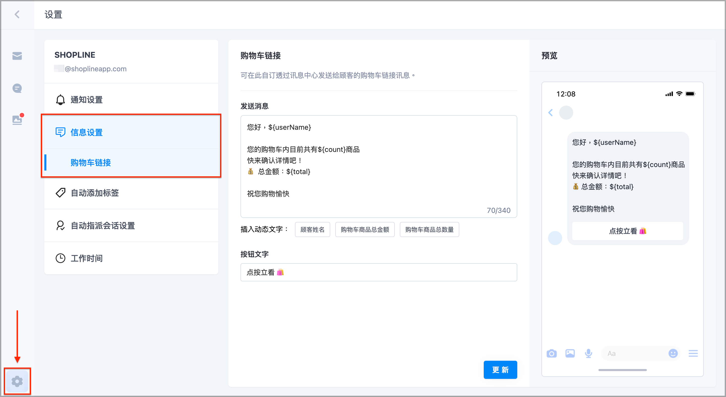Click the 点按立看 button in preview
The width and height of the screenshot is (726, 397).
coord(627,231)
